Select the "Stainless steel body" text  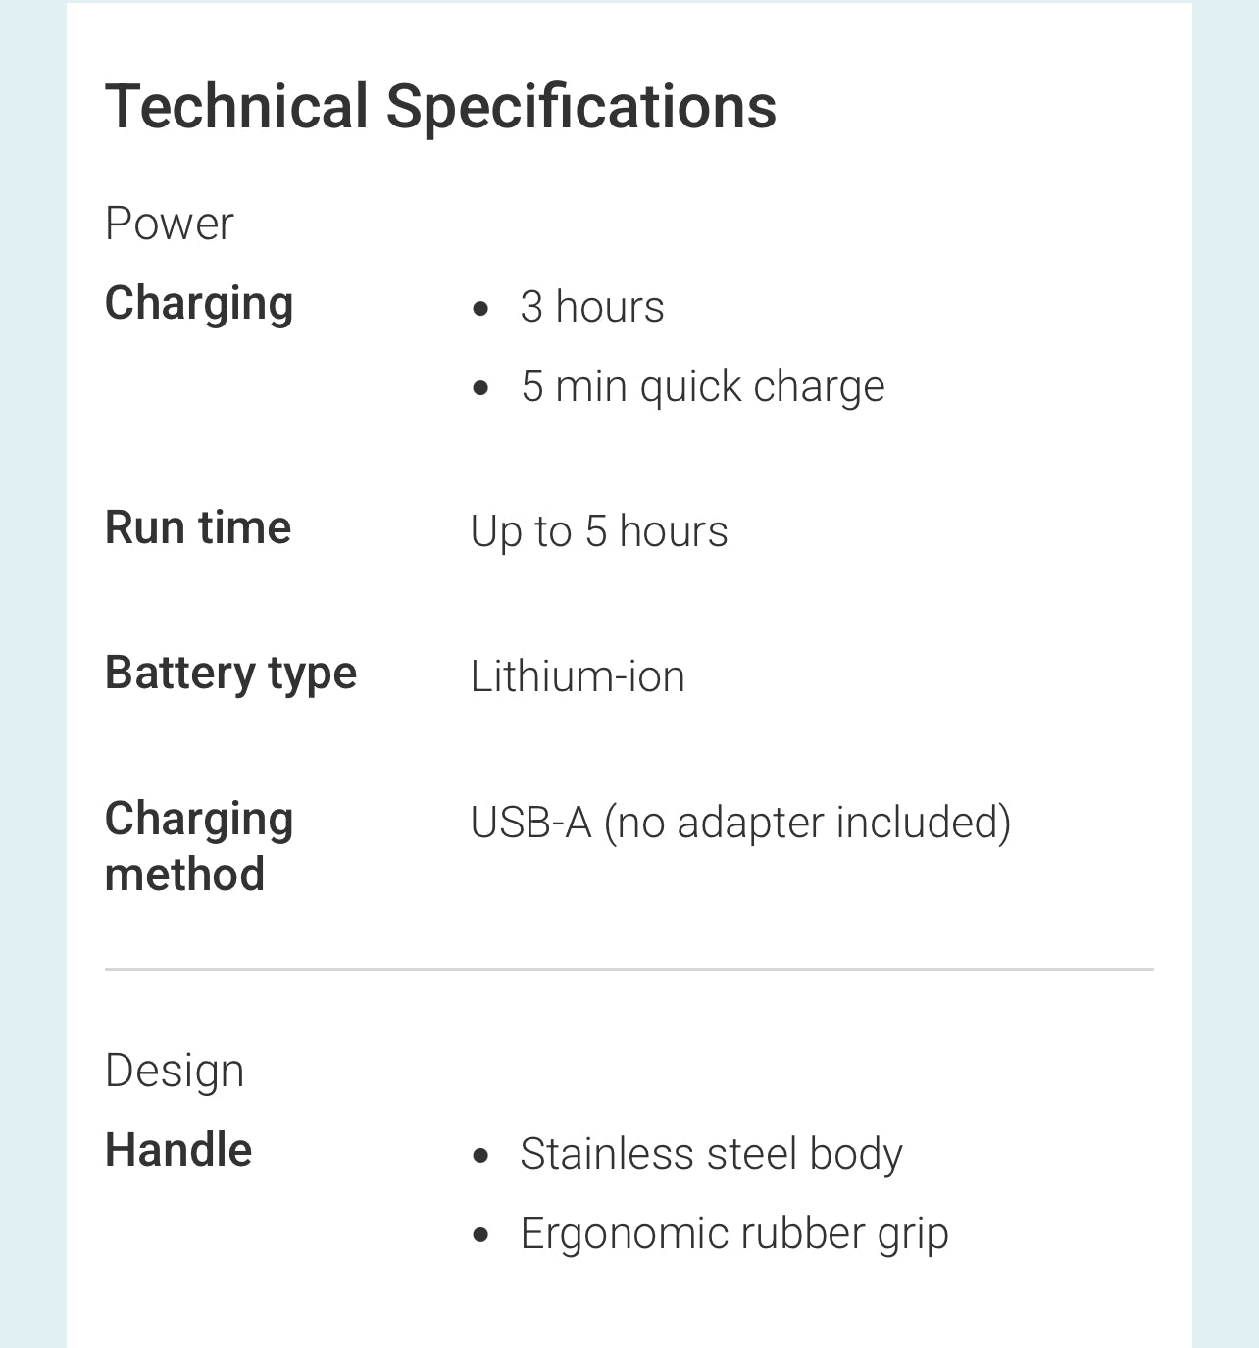pos(711,1154)
